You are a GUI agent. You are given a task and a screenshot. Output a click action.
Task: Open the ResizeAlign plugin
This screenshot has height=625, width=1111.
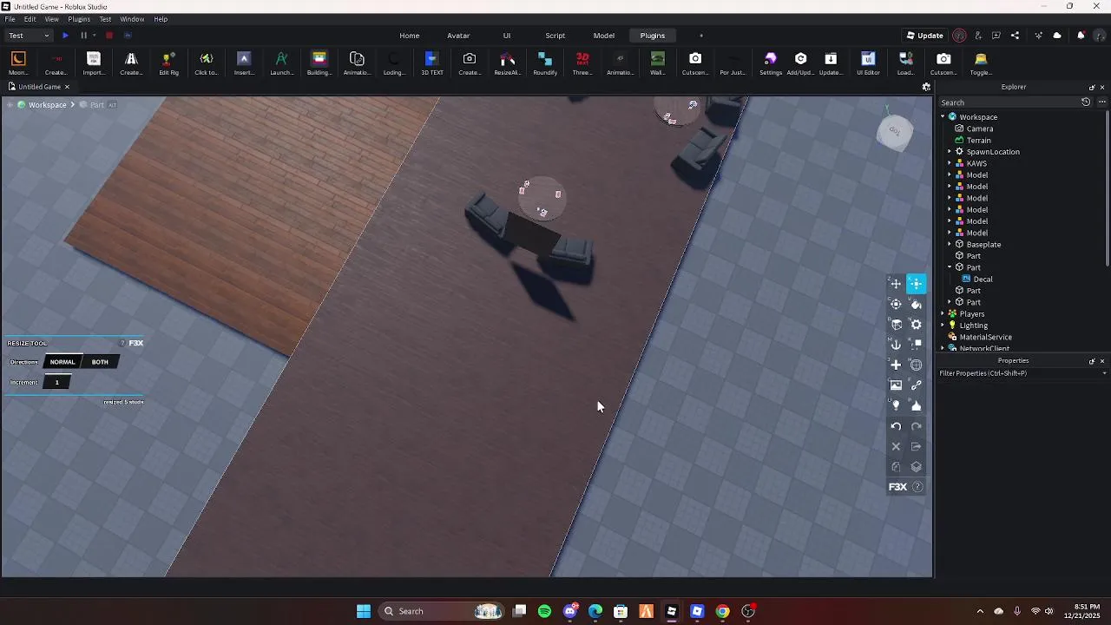click(507, 63)
